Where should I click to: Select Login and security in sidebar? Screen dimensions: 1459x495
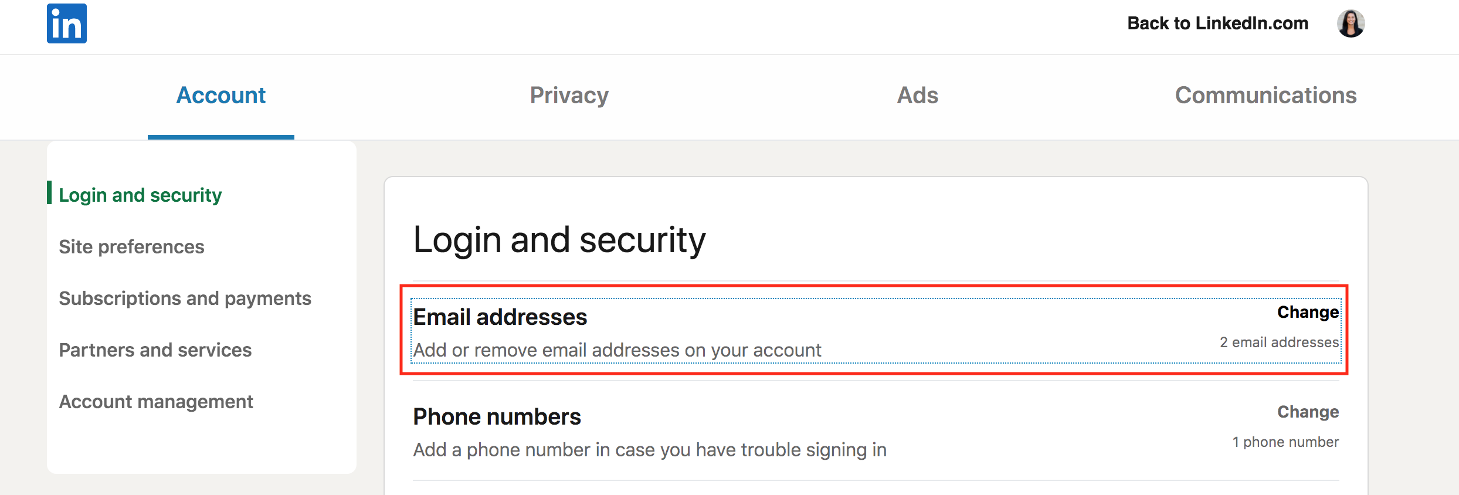pos(140,195)
